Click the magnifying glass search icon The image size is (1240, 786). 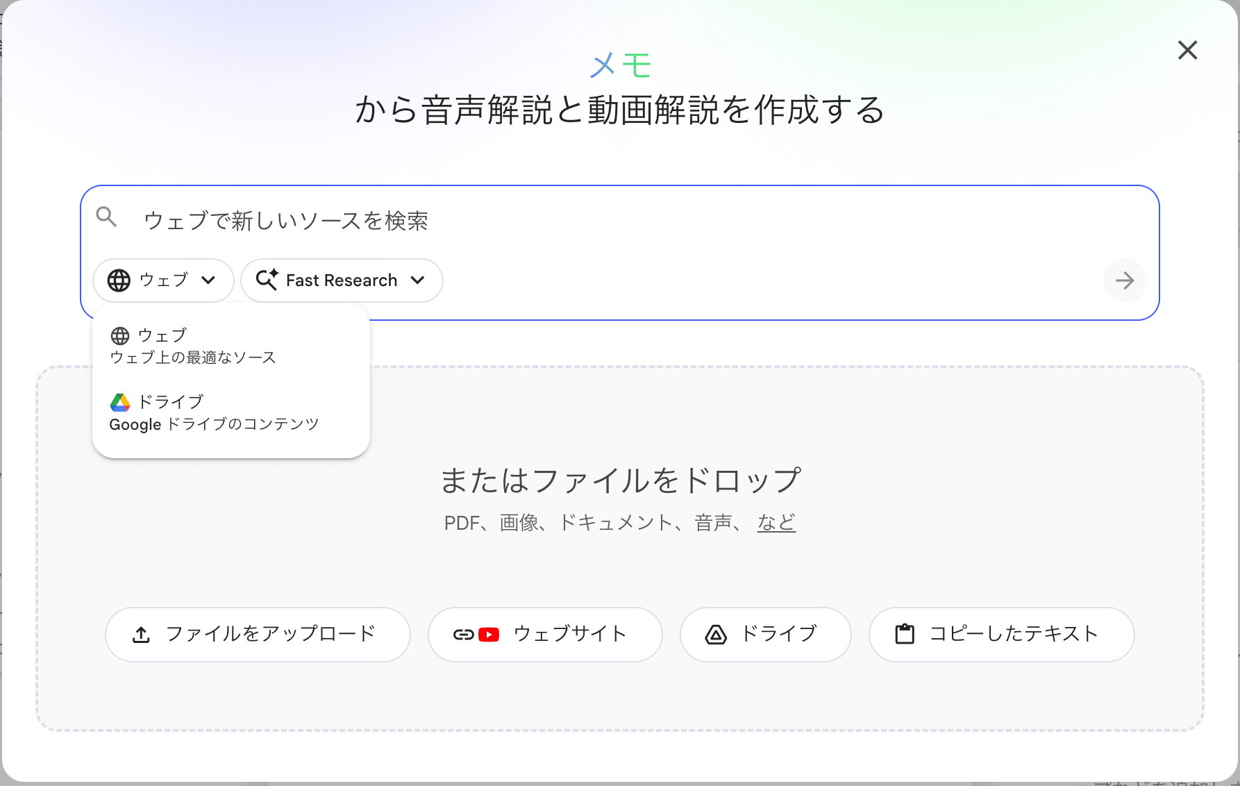[x=107, y=217]
